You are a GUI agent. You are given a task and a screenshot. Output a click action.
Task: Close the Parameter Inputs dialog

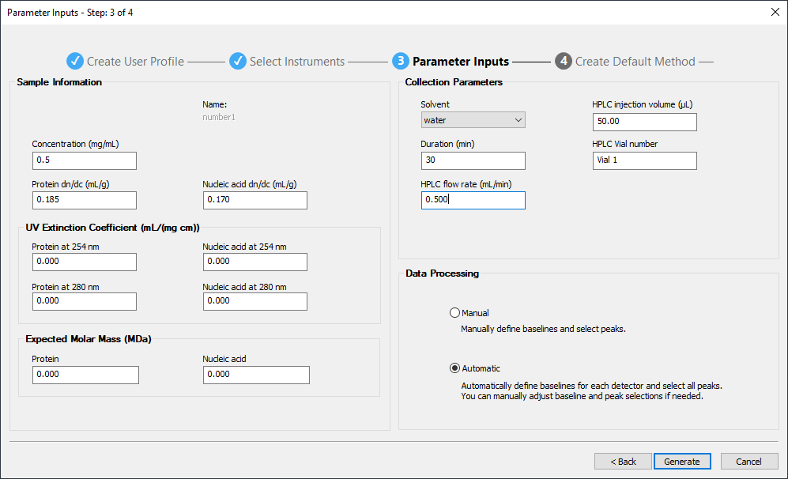tap(774, 12)
